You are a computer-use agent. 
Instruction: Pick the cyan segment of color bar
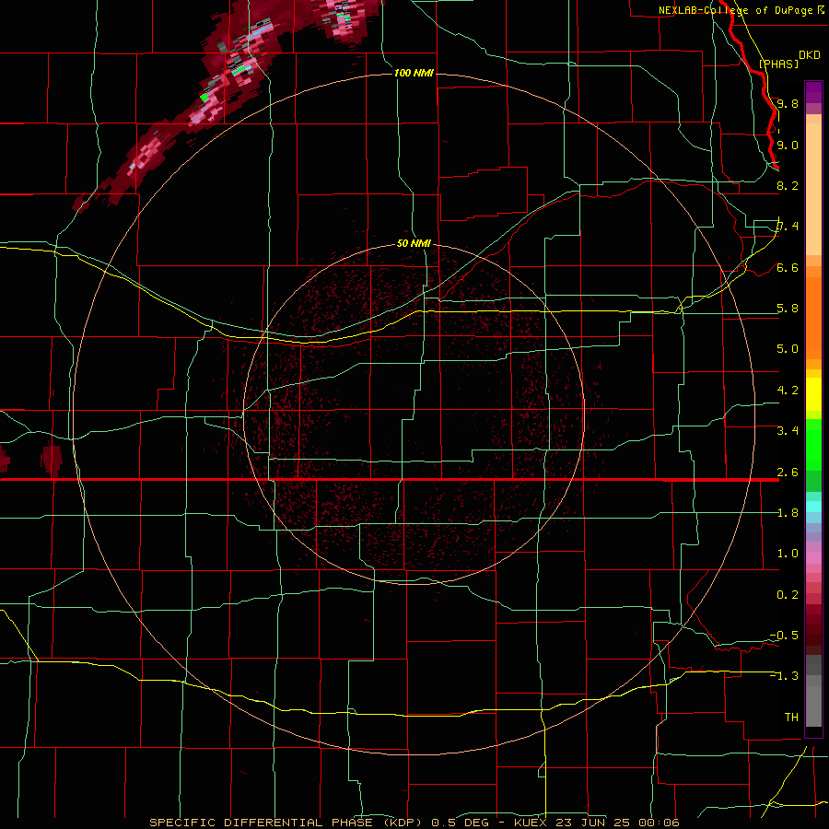(813, 507)
